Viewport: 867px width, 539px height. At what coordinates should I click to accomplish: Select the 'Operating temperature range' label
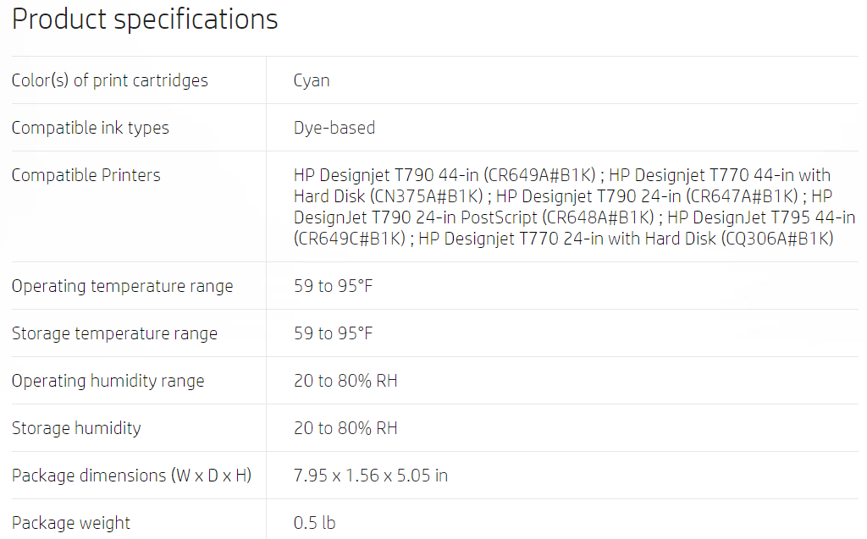pos(122,286)
